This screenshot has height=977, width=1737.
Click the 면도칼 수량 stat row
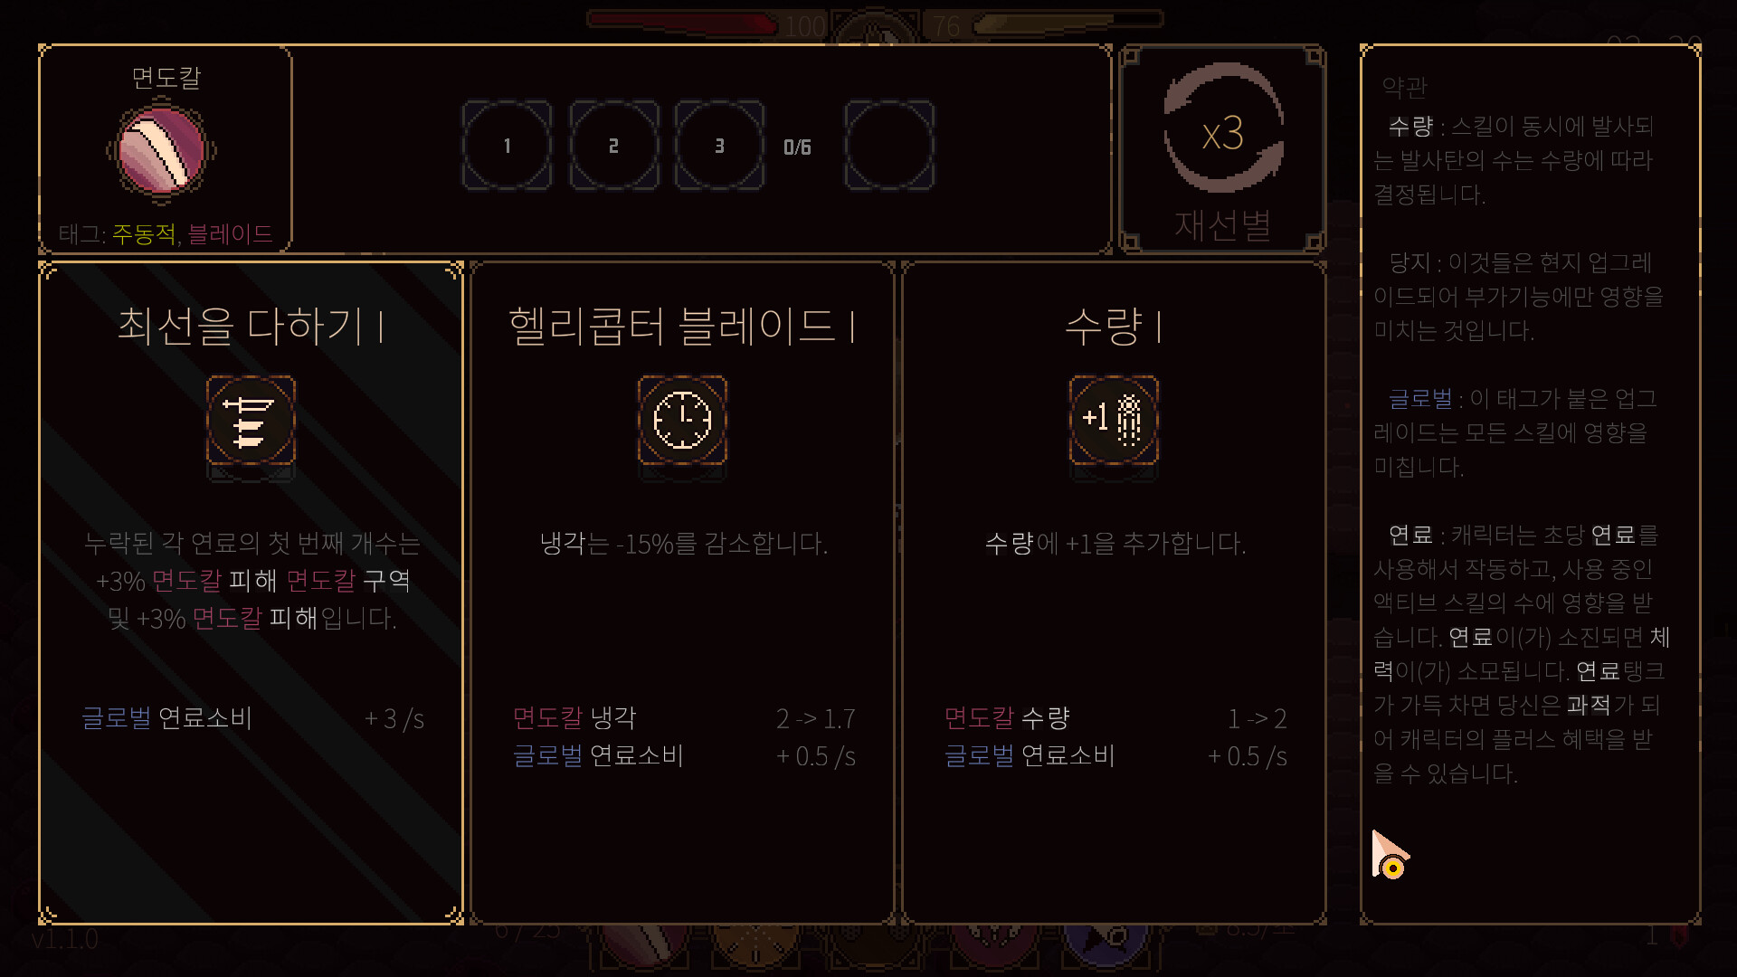(x=1115, y=718)
